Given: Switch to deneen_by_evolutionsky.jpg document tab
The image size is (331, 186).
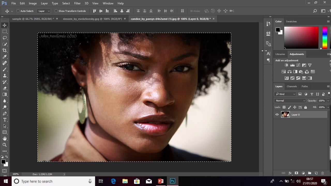Looking at the screenshot, I should pos(92,19).
